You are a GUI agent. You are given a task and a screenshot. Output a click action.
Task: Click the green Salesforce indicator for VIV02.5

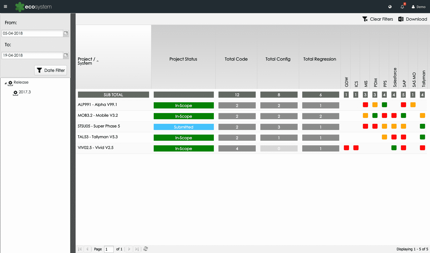tap(394, 148)
